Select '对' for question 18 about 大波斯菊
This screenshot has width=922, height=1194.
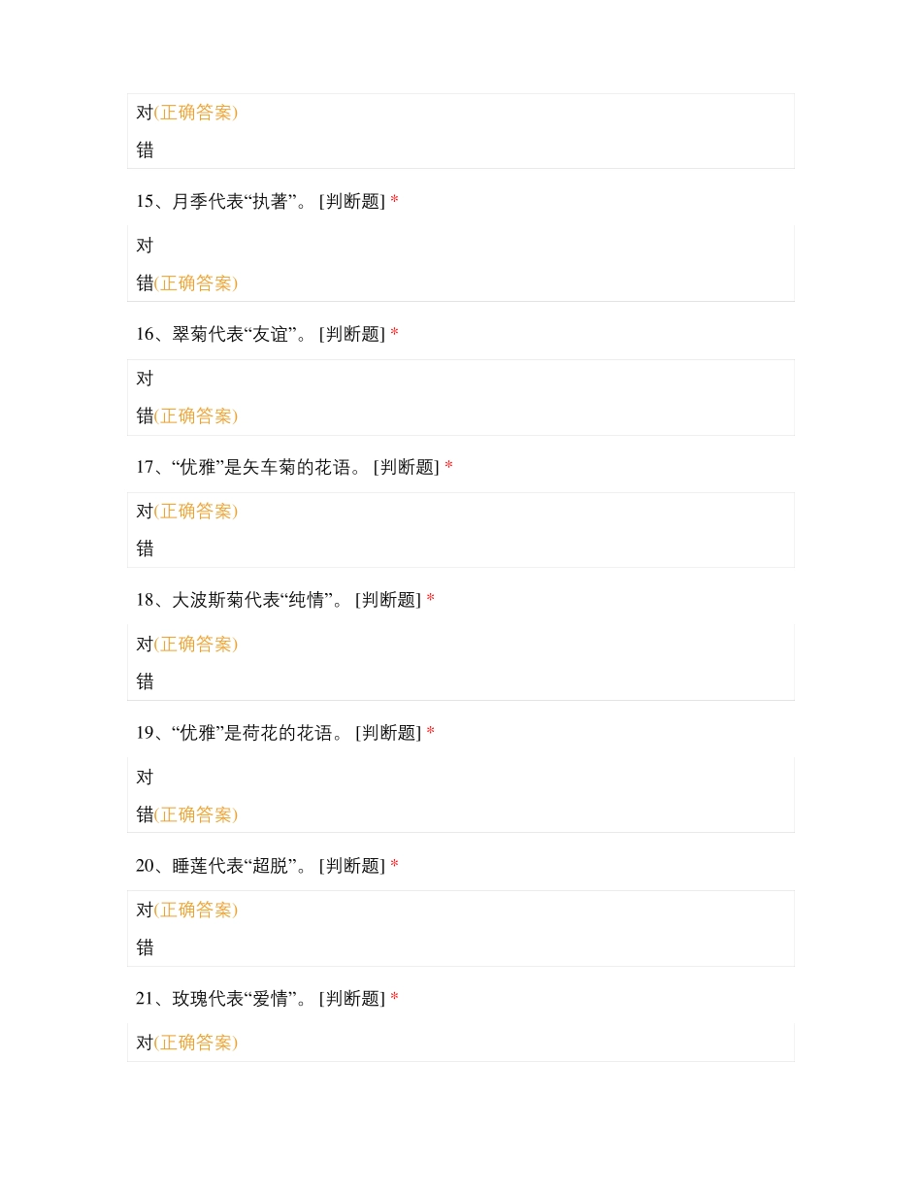click(x=145, y=645)
